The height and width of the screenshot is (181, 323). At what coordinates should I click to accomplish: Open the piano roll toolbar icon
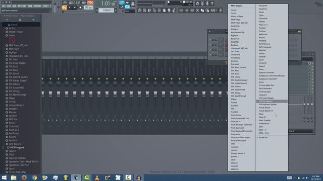pyautogui.click(x=149, y=10)
